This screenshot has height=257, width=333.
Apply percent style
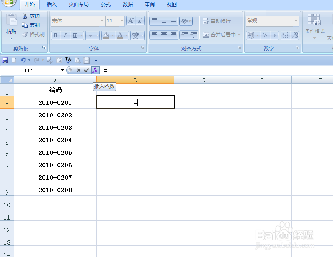point(265,35)
